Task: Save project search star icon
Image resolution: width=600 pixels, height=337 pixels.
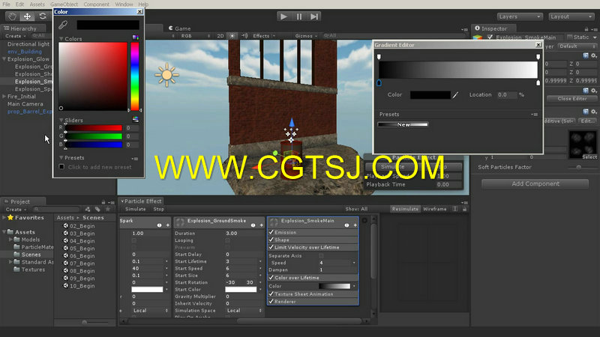Action: [108, 209]
